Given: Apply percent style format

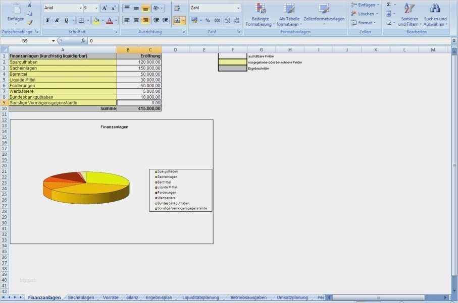Looking at the screenshot, I should pyautogui.click(x=208, y=20).
